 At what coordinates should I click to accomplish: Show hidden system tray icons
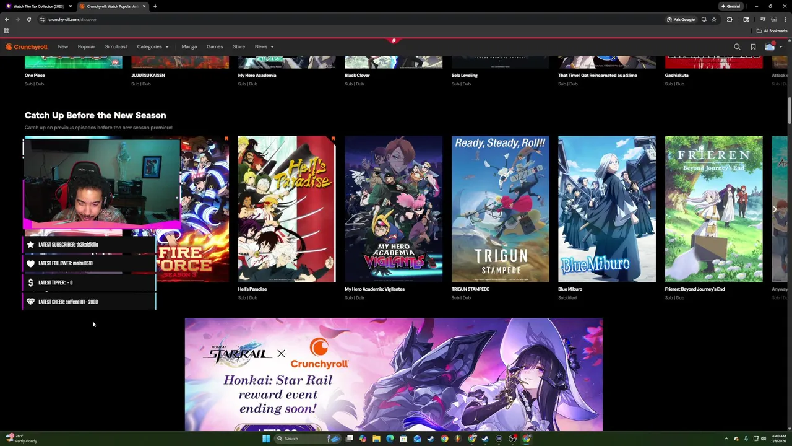[x=726, y=439]
